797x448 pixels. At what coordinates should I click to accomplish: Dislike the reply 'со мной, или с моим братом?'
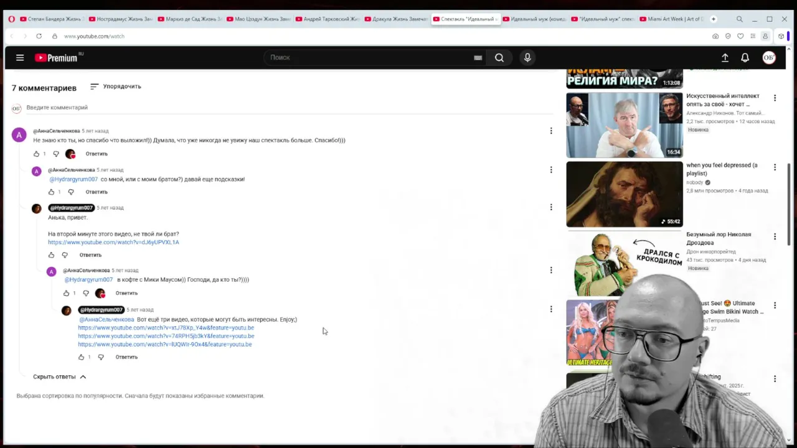pos(71,192)
